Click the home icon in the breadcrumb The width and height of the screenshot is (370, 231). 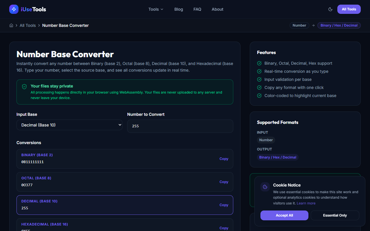(11, 25)
